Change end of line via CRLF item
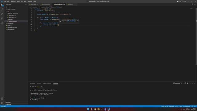 point(181,106)
